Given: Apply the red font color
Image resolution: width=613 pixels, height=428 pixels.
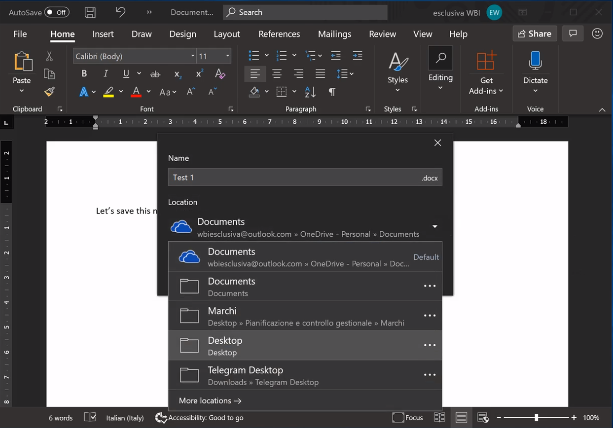Looking at the screenshot, I should [136, 92].
